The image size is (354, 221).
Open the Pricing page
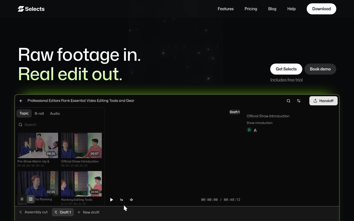[251, 9]
